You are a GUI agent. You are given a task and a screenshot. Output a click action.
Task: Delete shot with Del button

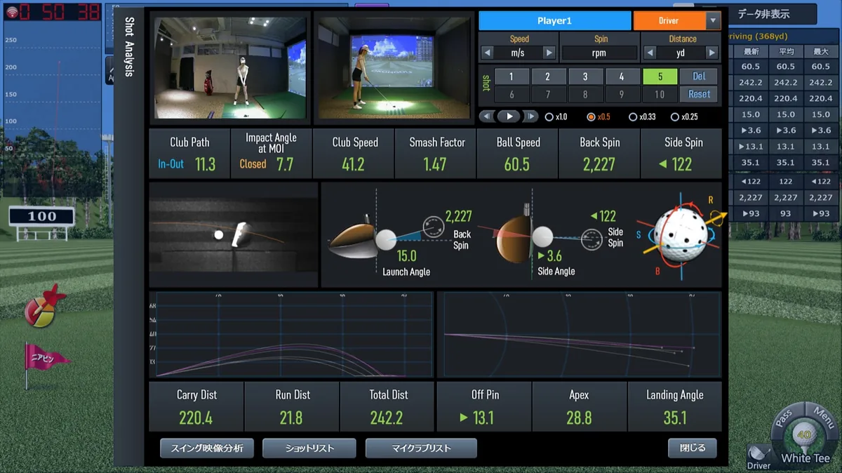(x=699, y=76)
